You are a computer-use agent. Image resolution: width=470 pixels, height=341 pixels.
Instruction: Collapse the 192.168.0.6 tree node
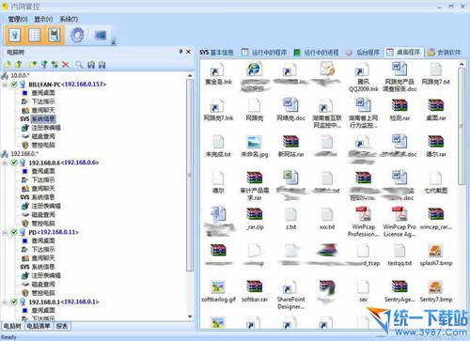5,163
